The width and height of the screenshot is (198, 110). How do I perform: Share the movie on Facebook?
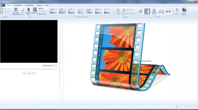[x=147, y=12]
